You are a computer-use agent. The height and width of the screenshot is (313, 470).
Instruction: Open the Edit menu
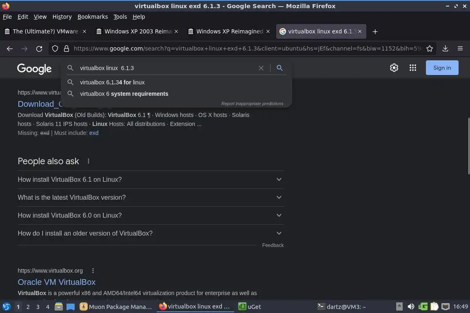[23, 17]
